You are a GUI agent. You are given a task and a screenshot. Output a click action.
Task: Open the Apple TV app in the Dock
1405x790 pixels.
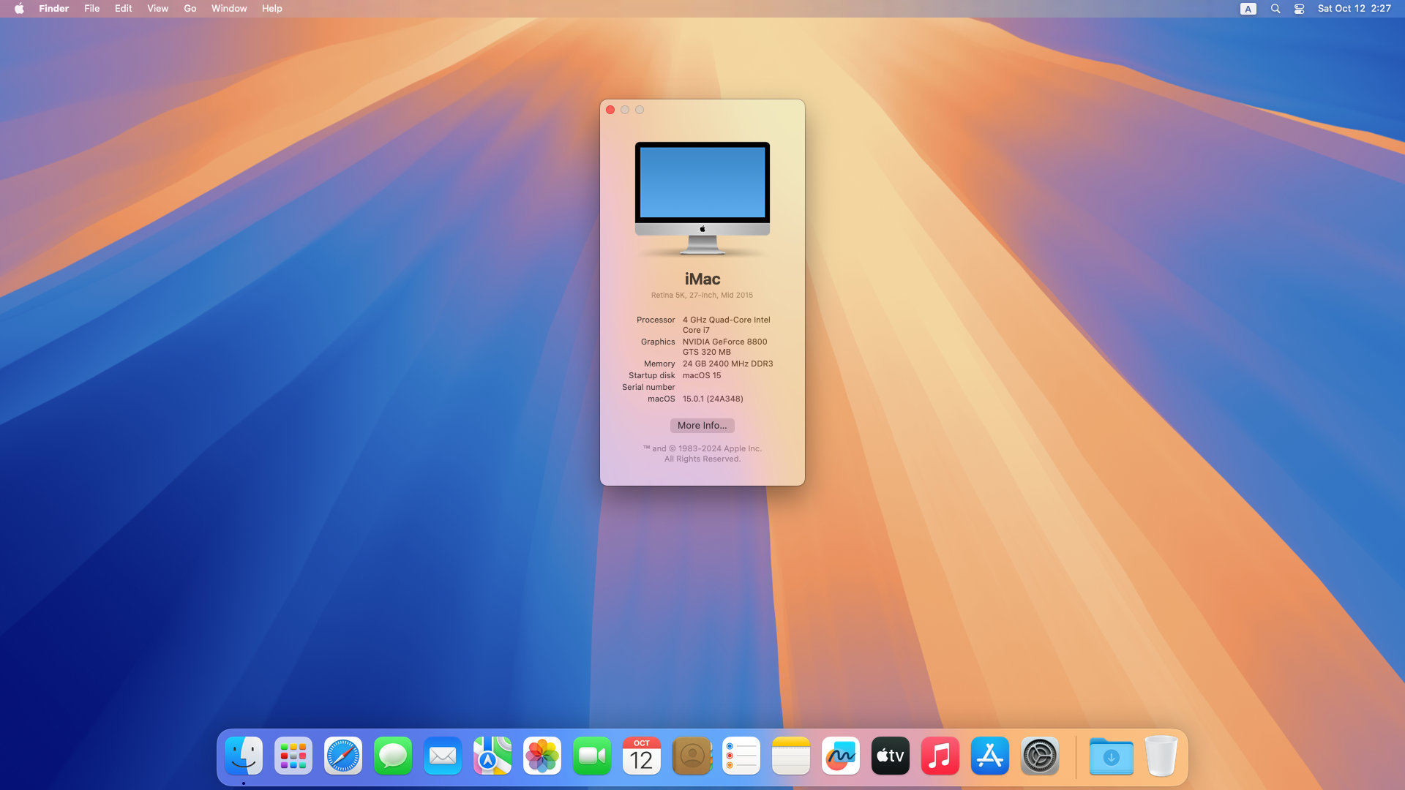tap(891, 756)
